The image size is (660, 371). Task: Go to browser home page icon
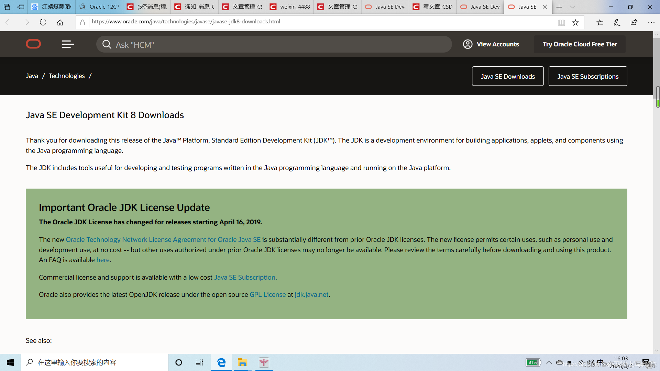(x=60, y=23)
